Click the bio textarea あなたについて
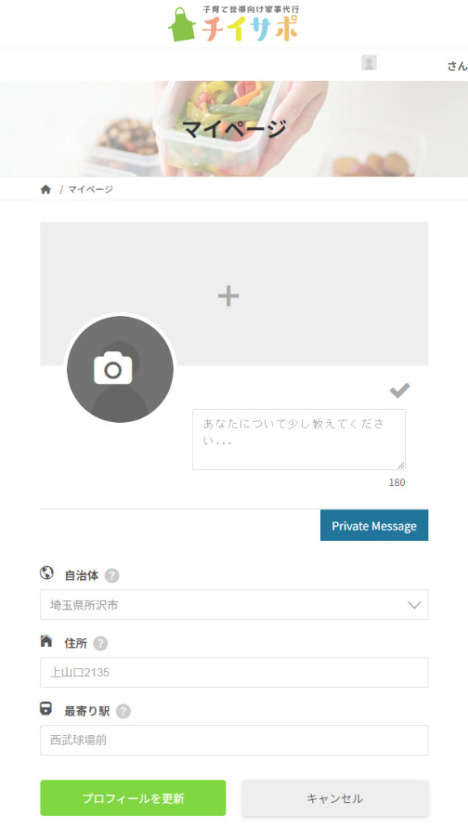The image size is (468, 828). pyautogui.click(x=298, y=439)
